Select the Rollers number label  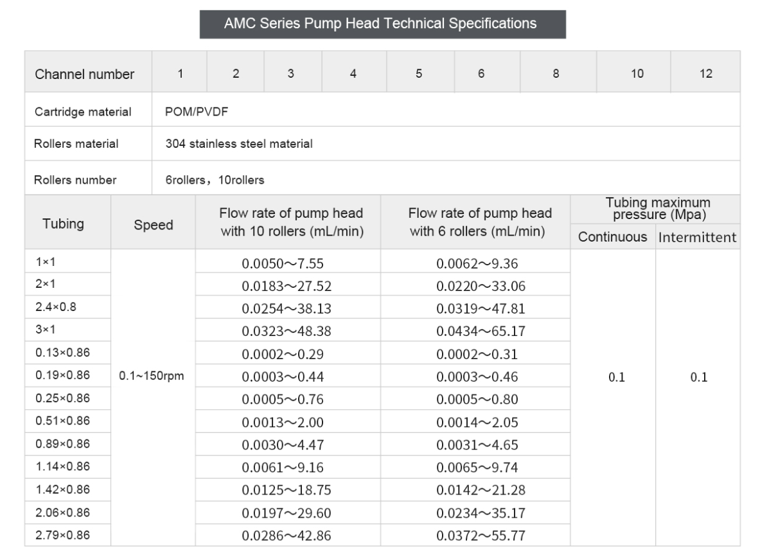click(x=75, y=180)
